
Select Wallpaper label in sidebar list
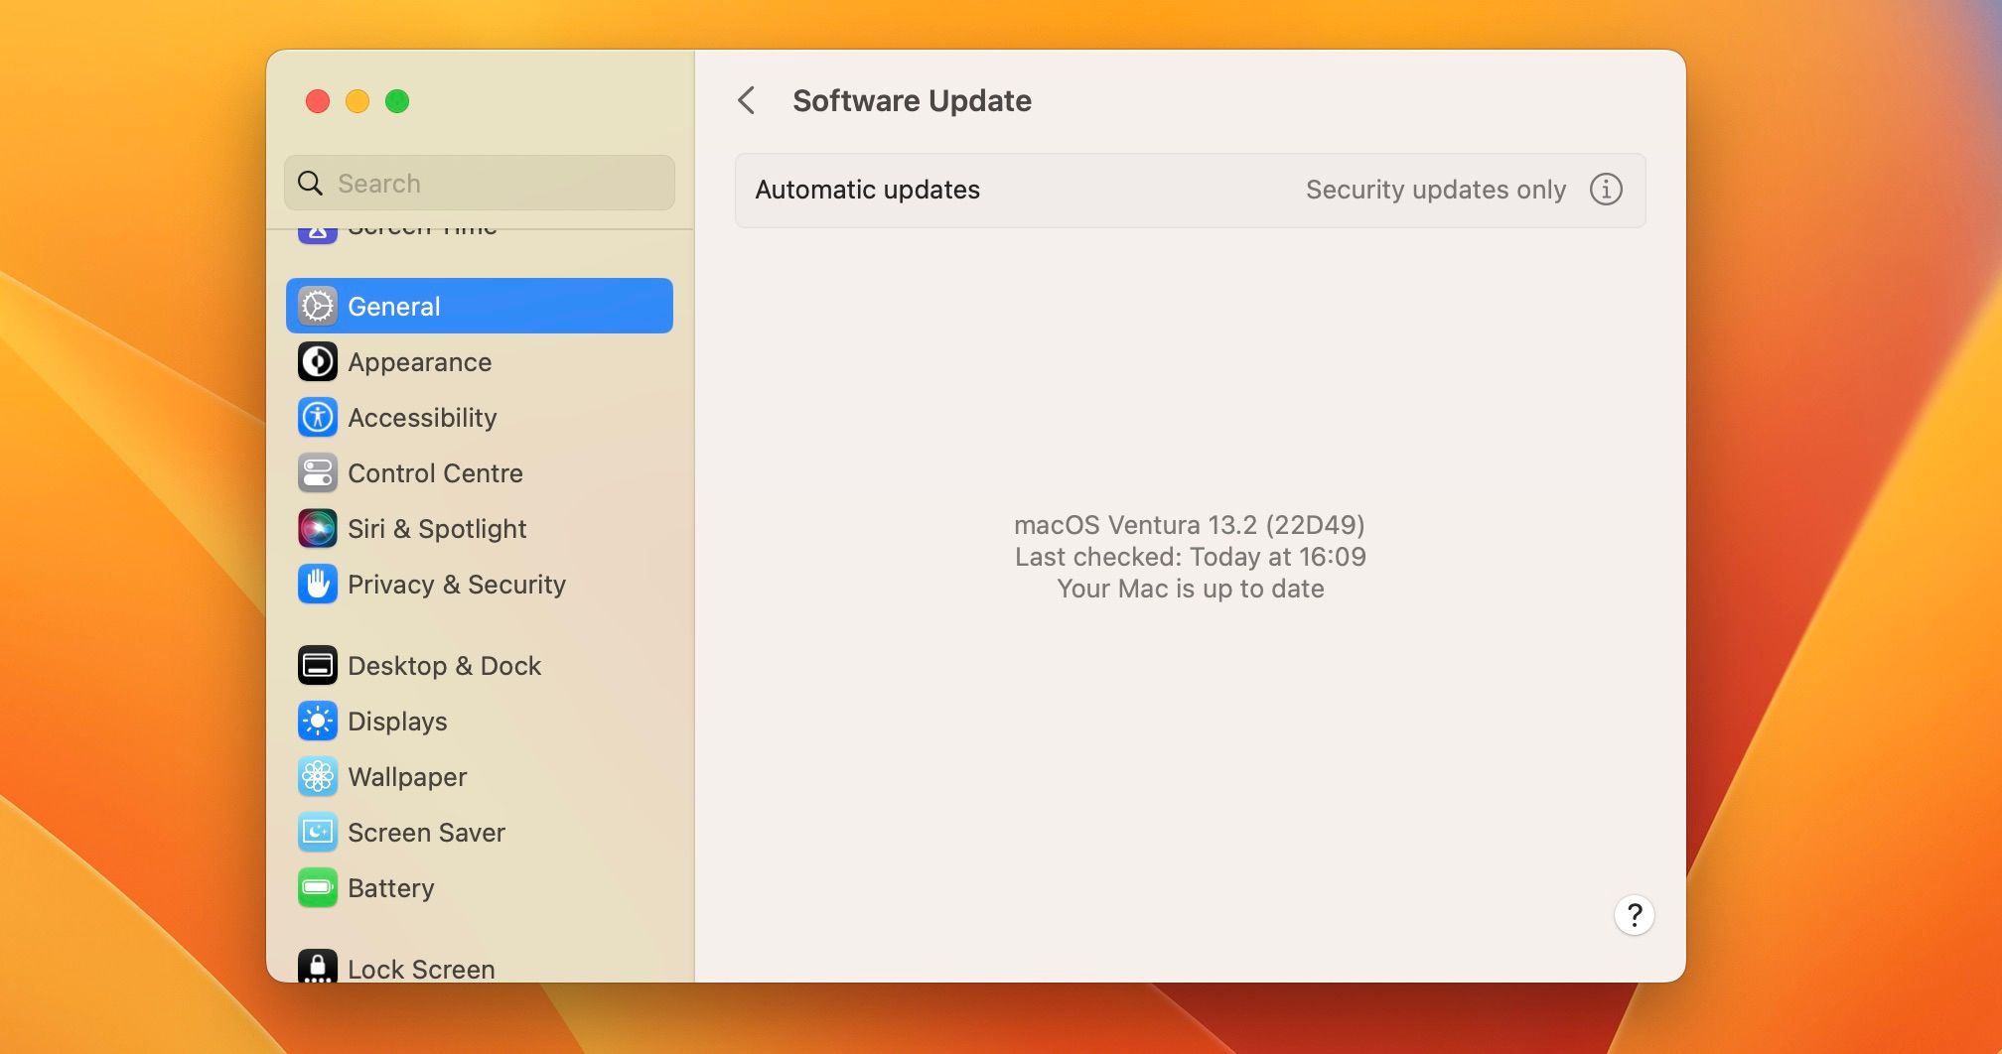407,777
